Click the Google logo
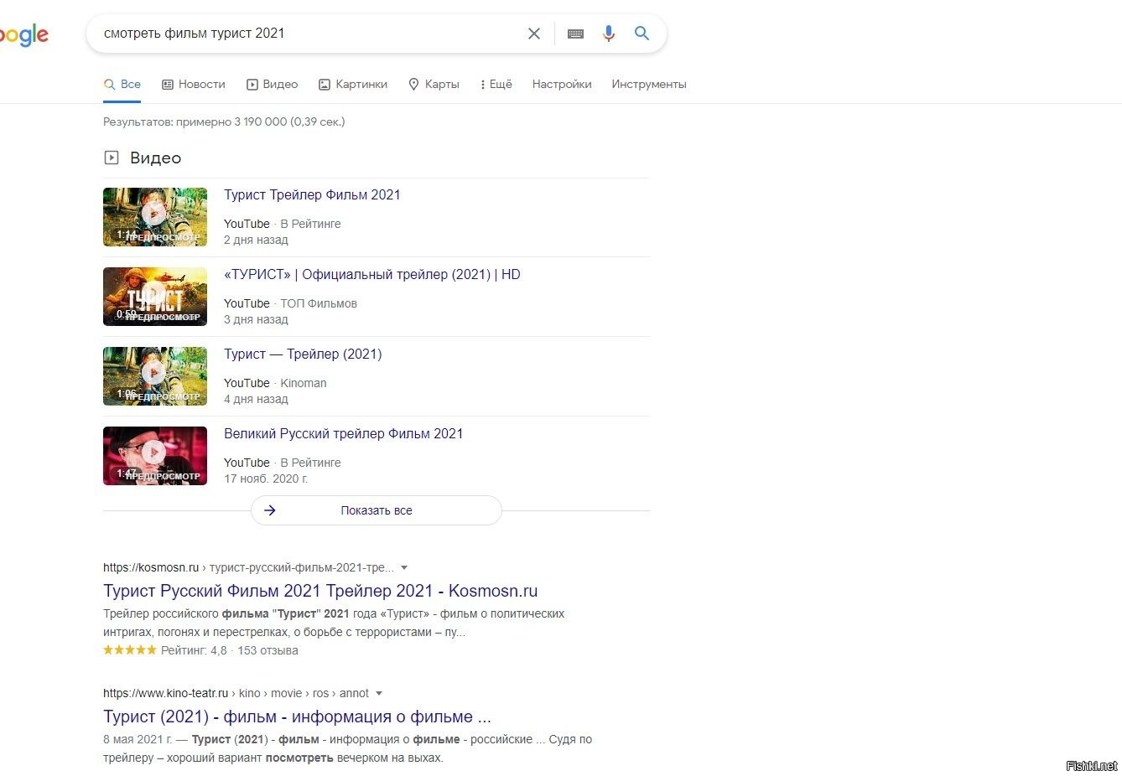Viewport: 1122px width, 776px height. pyautogui.click(x=23, y=35)
